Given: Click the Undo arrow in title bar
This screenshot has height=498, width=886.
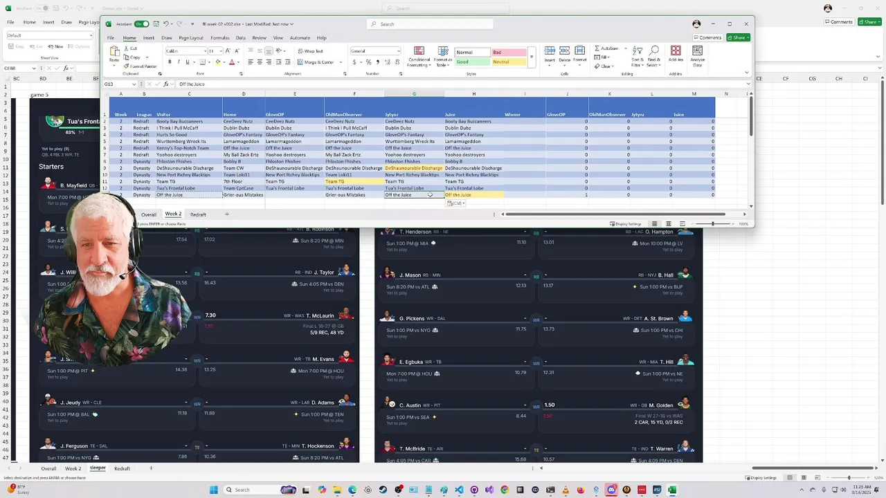Looking at the screenshot, I should 166,24.
